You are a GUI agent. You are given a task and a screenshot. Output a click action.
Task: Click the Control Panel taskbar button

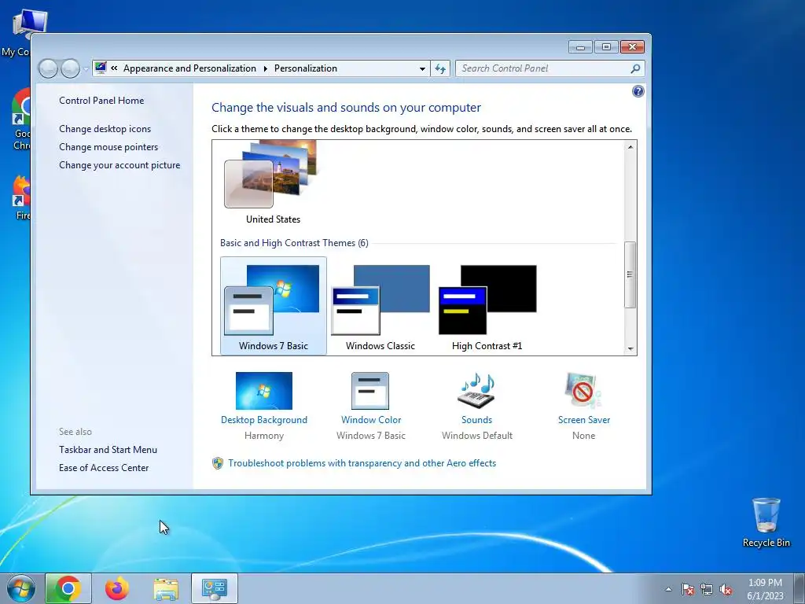click(215, 588)
